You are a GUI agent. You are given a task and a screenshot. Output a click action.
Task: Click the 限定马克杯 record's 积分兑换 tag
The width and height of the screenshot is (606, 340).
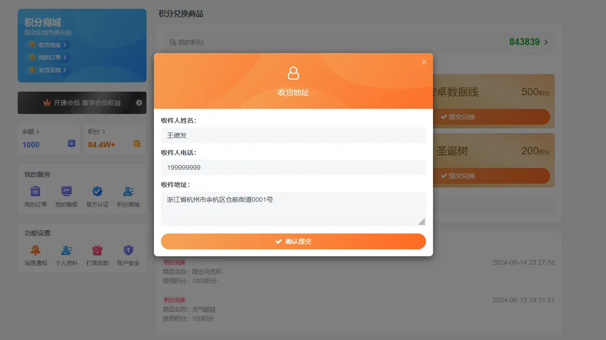pos(174,262)
